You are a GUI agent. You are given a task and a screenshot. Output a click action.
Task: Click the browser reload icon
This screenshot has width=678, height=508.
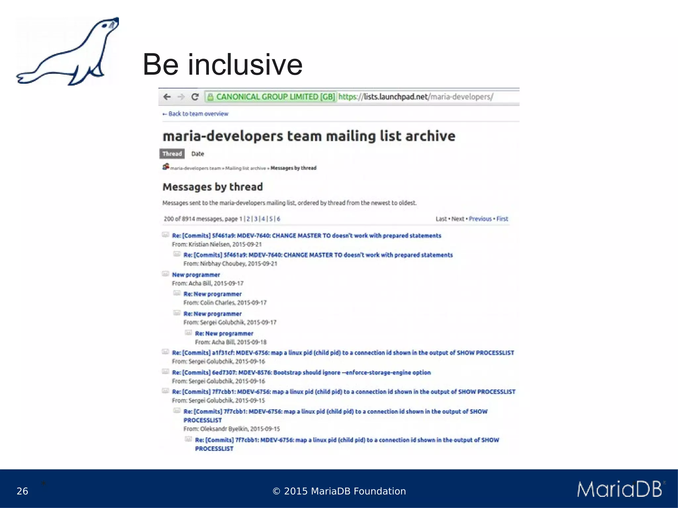(195, 97)
